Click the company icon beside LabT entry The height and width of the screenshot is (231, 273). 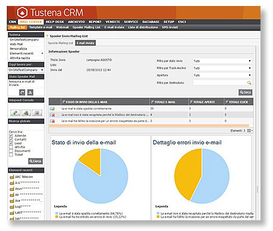point(12,213)
